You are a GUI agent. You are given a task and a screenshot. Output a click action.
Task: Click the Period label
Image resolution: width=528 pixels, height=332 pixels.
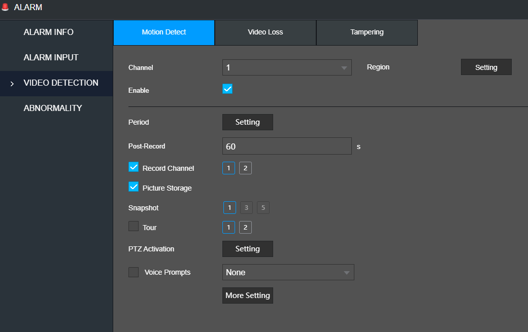(139, 122)
